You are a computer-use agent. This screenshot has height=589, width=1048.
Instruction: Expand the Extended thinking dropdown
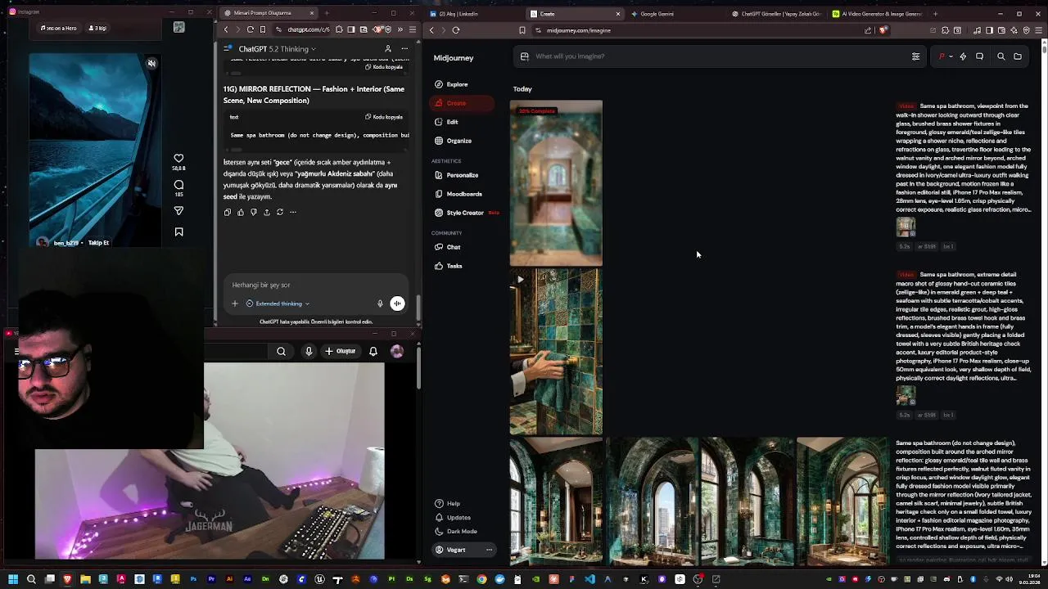278,303
